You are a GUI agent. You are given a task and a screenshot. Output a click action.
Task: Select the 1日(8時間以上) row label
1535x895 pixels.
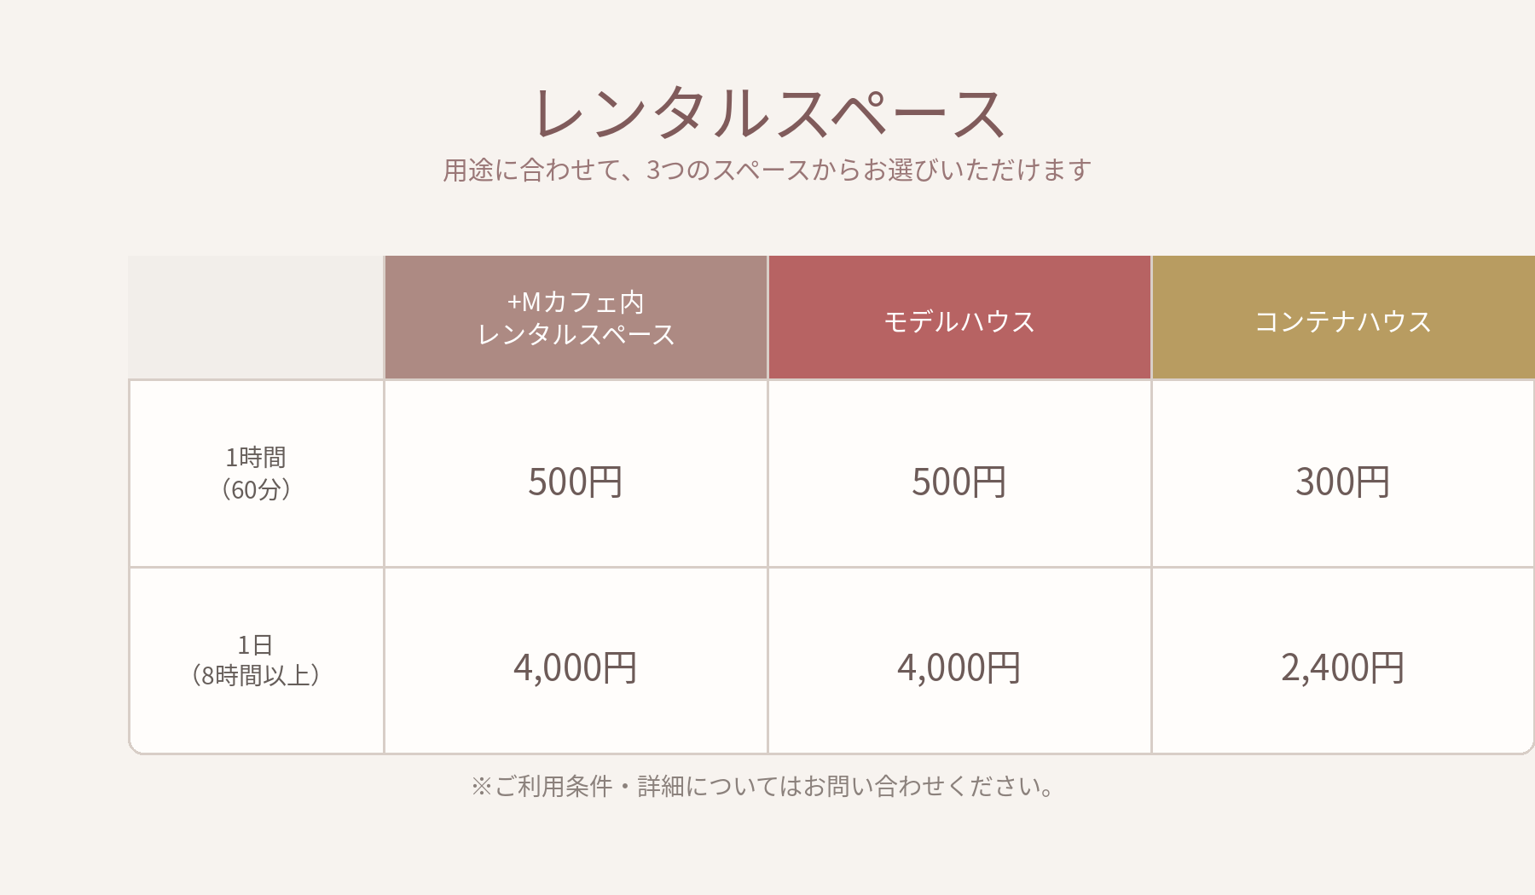[x=256, y=661]
